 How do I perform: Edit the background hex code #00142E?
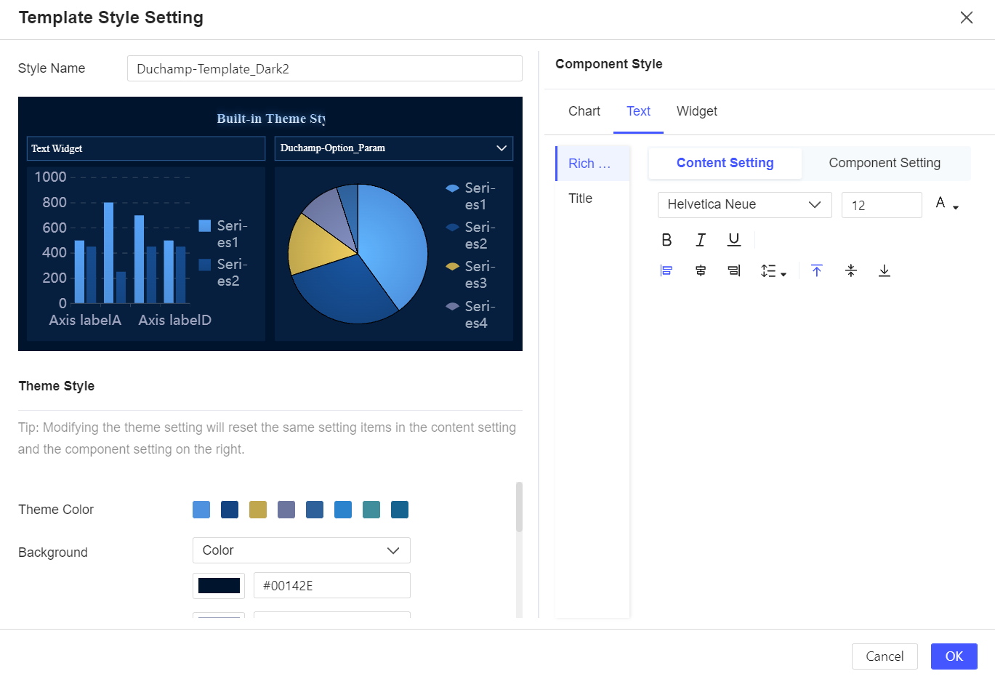pyautogui.click(x=332, y=585)
